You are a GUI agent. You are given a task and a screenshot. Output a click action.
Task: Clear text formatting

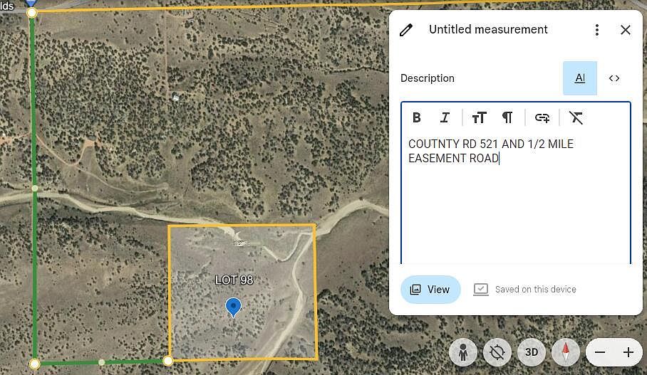(x=576, y=118)
